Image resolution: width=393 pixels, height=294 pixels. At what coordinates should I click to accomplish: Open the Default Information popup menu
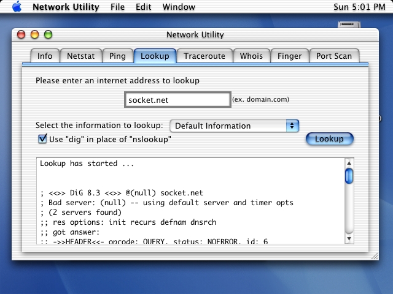click(235, 126)
